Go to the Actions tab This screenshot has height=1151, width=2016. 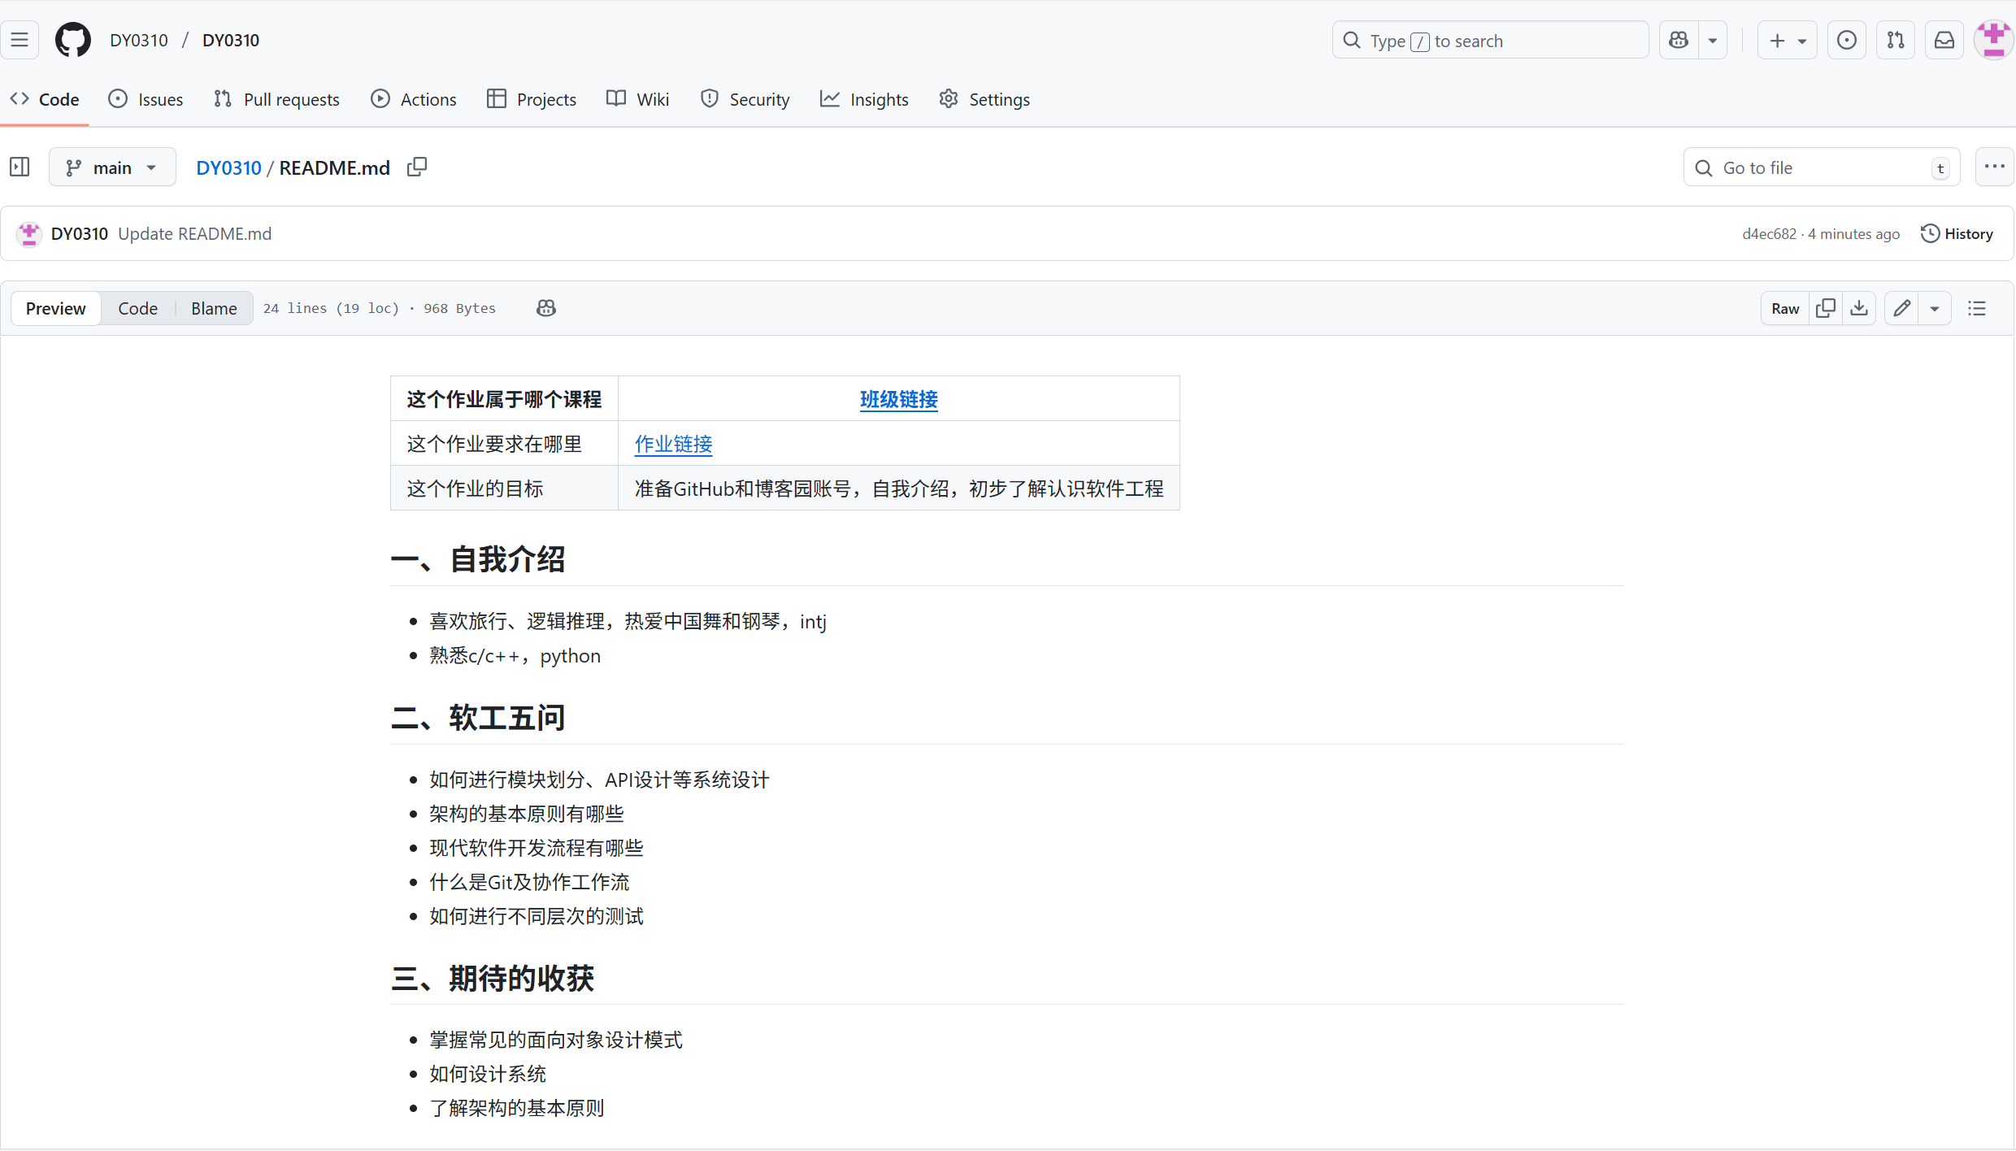[414, 99]
